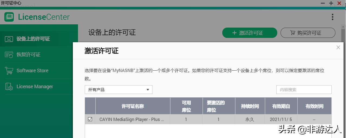Open the three-dot more options menu
Image resolution: width=346 pixels, height=138 pixels.
coord(332,17)
